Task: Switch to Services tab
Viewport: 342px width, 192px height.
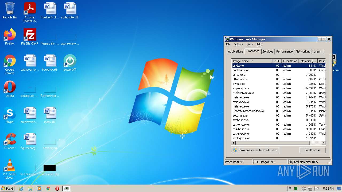Action: point(268,51)
